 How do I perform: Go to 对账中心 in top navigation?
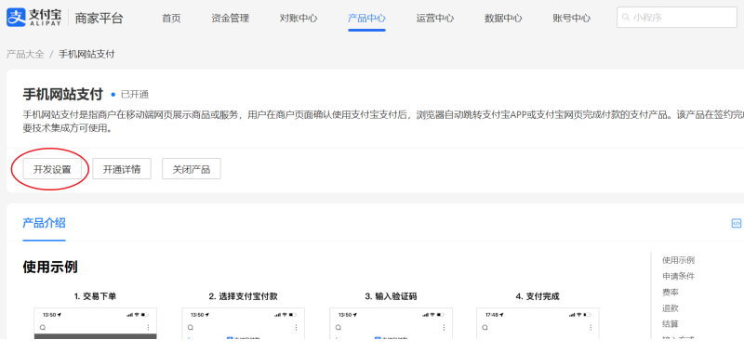[x=299, y=19]
